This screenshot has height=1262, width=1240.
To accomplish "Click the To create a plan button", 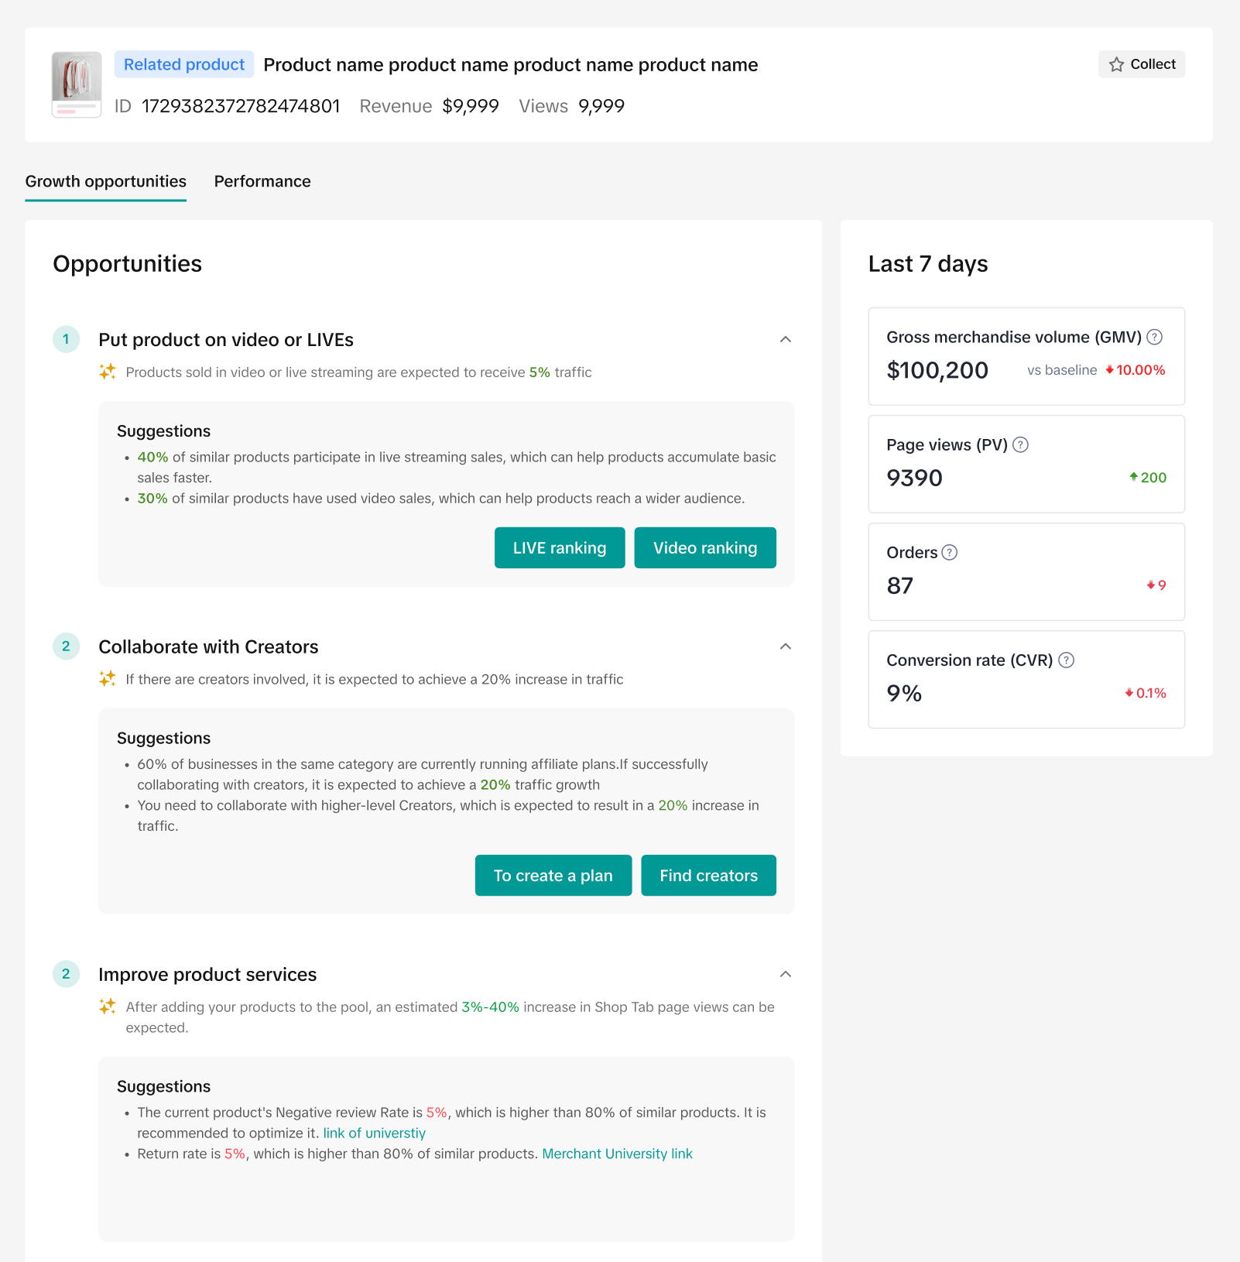I will (x=553, y=875).
